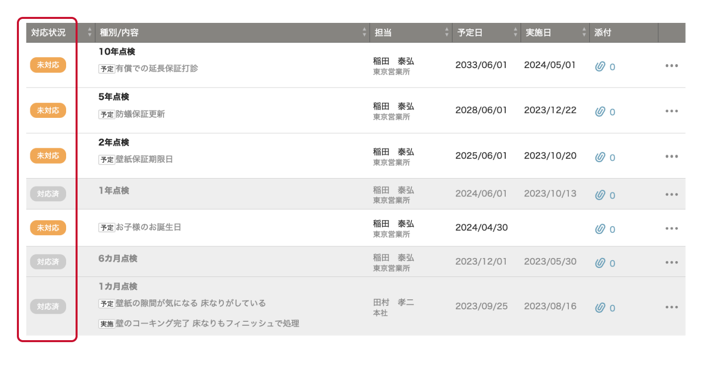Open the 2年点検 entry title
This screenshot has height=367, width=716.
point(114,143)
